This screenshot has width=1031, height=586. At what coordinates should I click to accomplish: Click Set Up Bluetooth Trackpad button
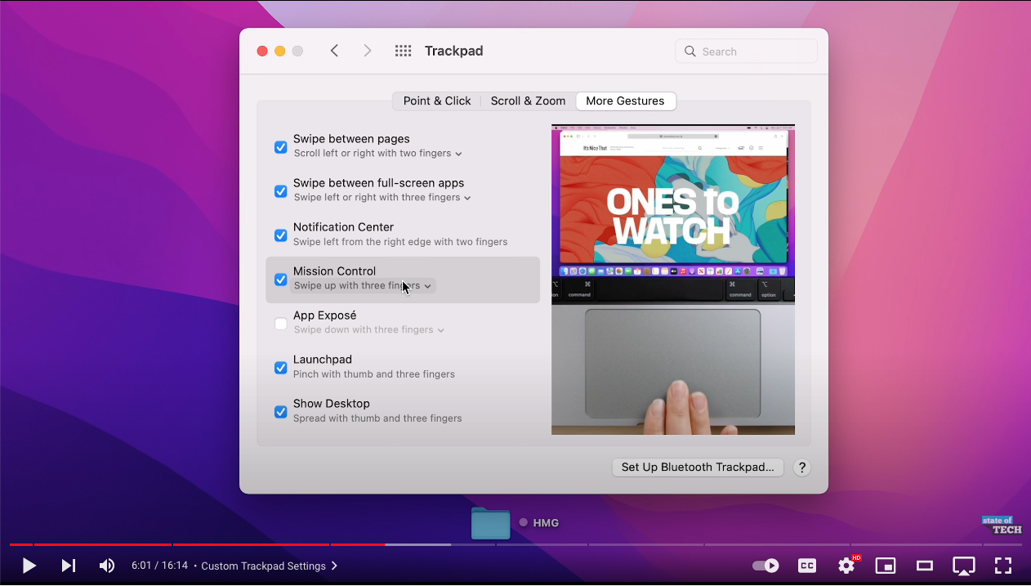(698, 467)
